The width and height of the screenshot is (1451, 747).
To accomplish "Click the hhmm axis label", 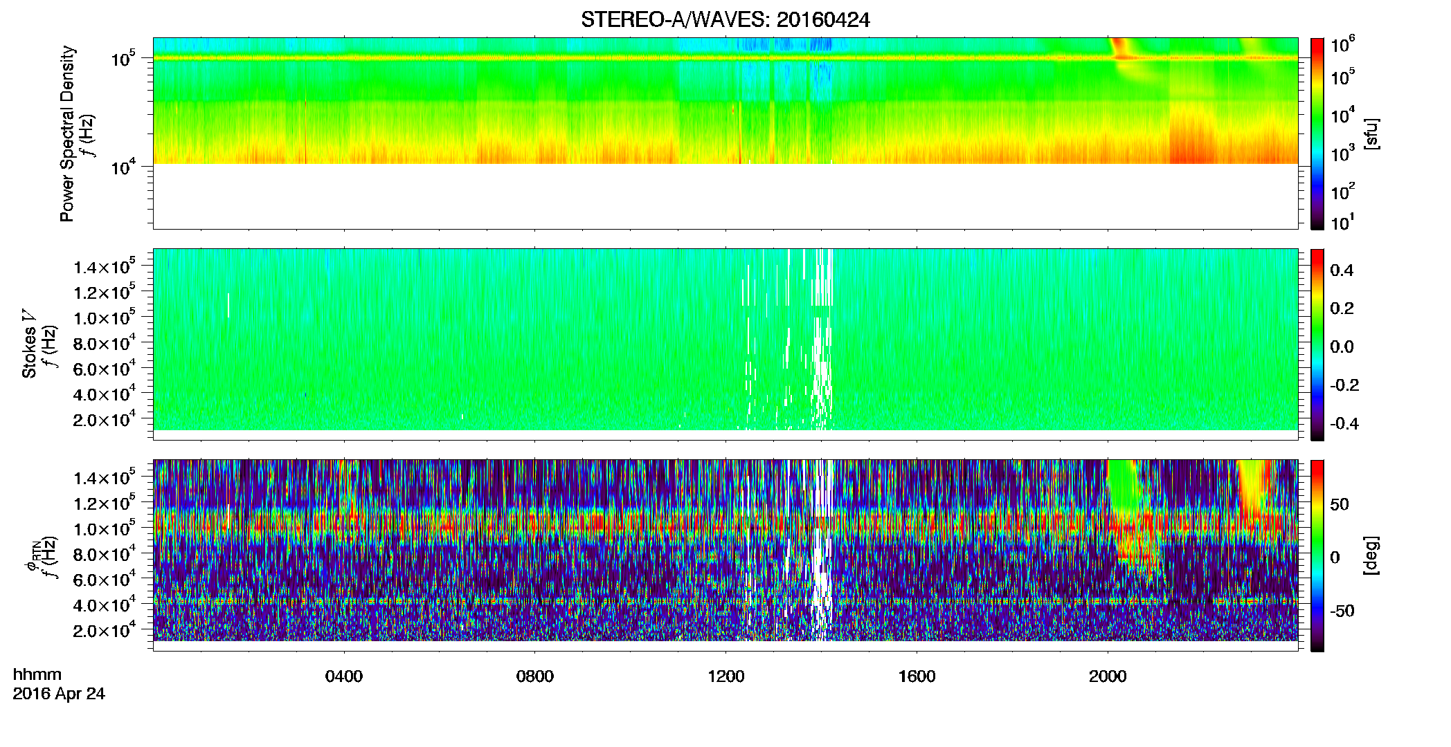I will point(37,674).
